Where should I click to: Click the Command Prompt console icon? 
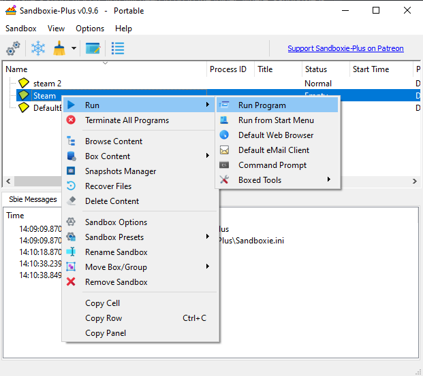coord(224,165)
